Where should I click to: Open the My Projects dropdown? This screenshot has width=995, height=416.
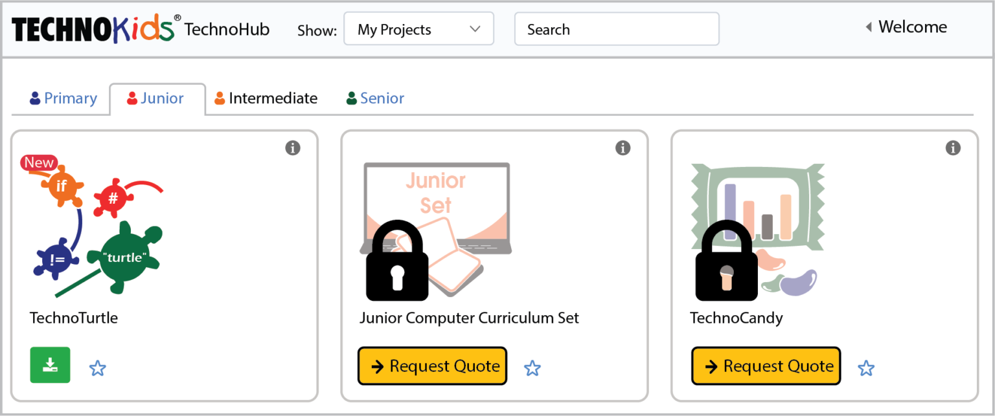click(x=418, y=28)
